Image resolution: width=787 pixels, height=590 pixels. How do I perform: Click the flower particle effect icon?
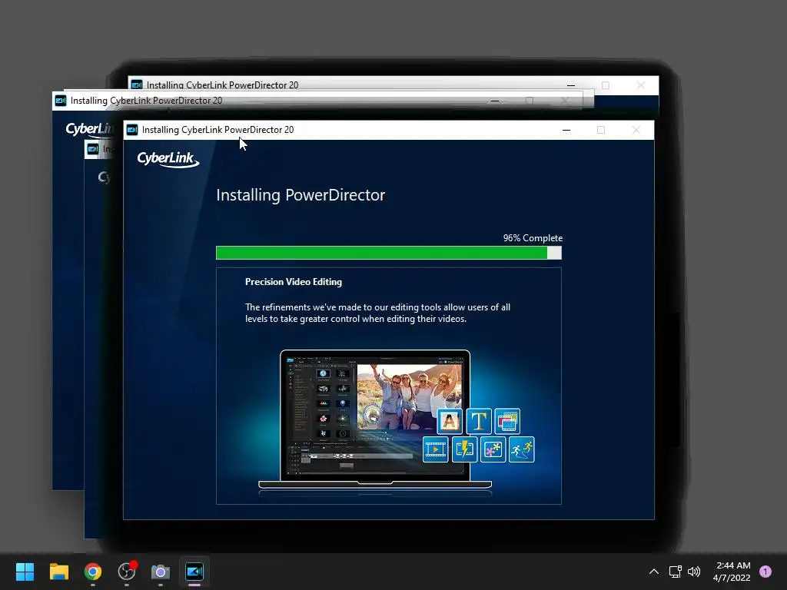click(493, 449)
